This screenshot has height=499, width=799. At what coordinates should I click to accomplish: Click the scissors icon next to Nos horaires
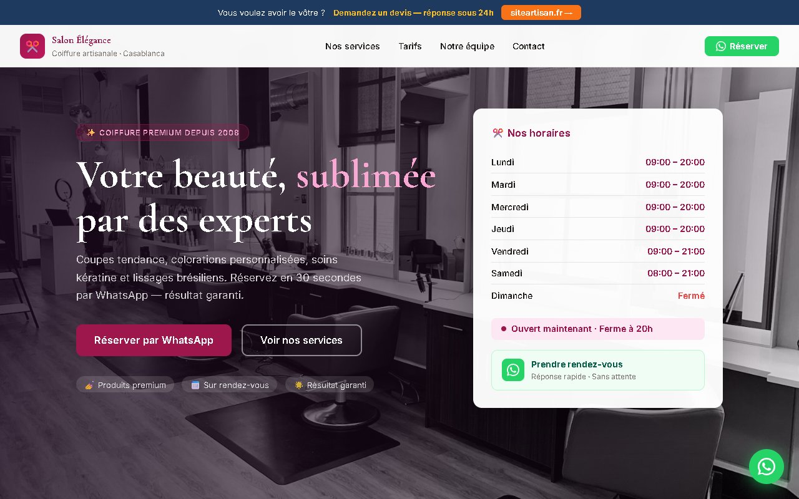(498, 133)
